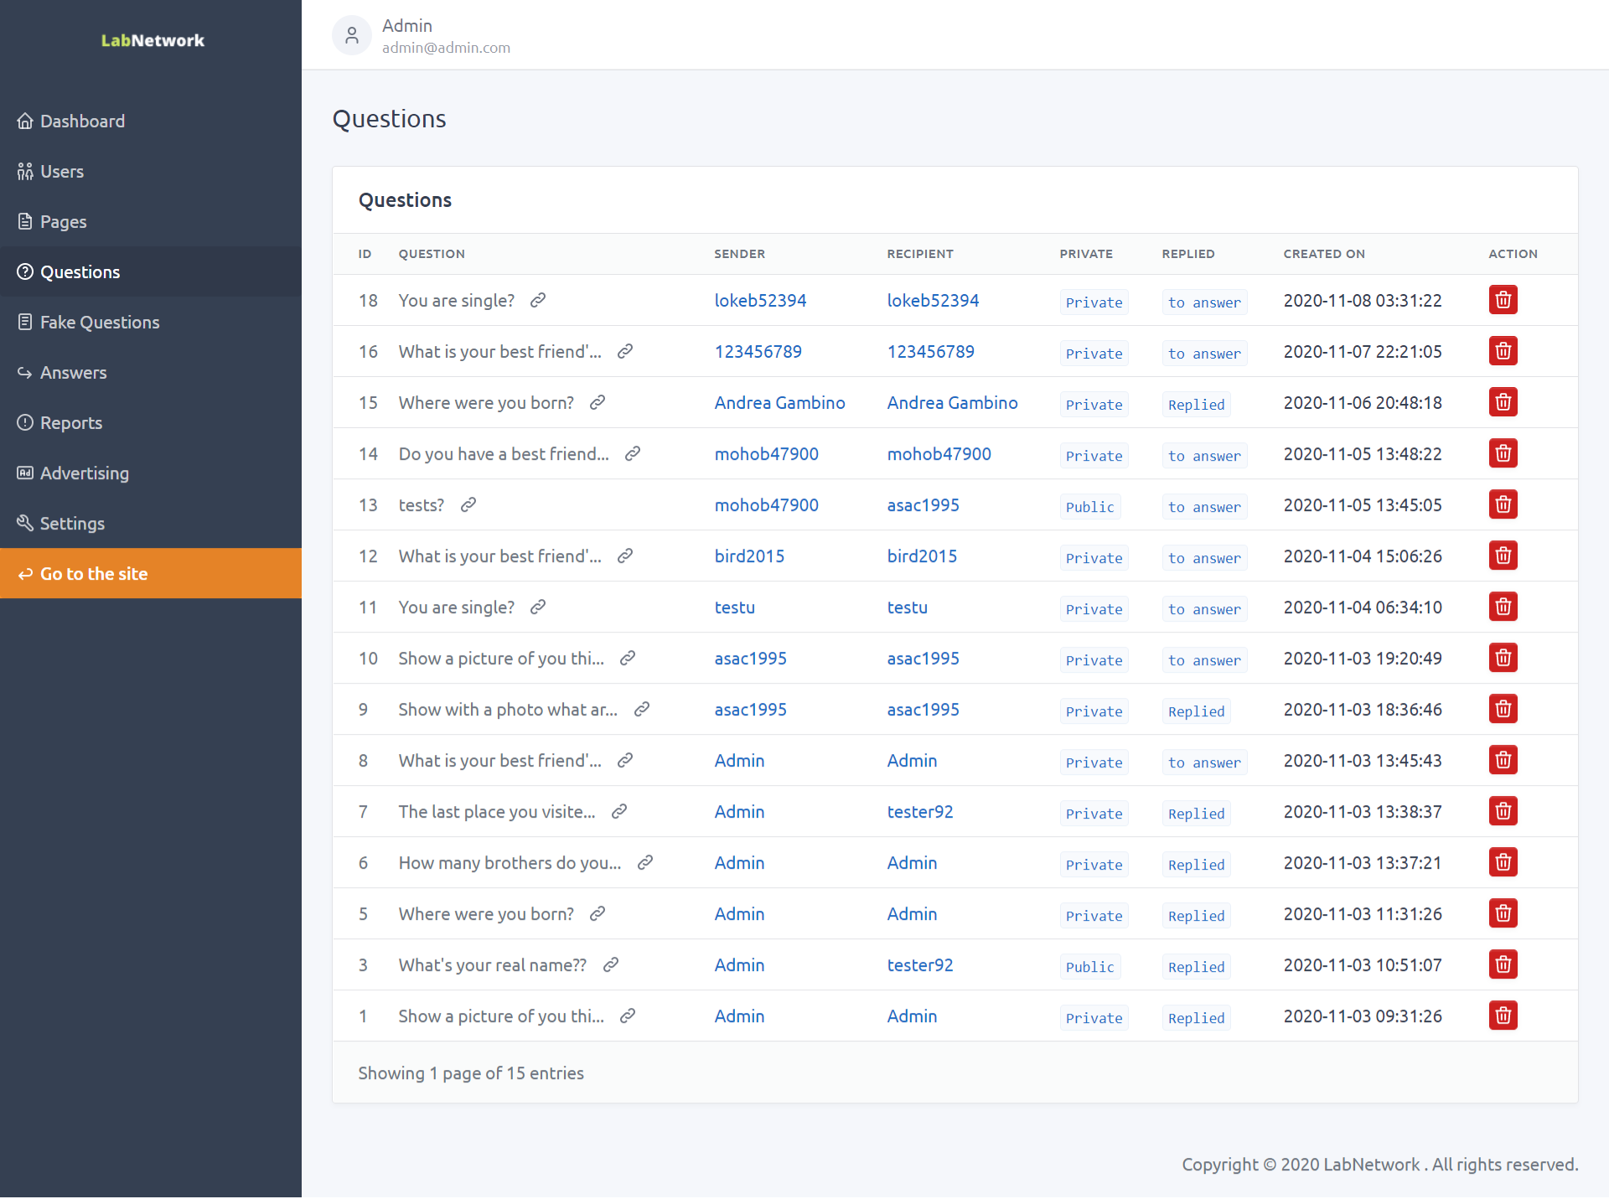Click the Admin user avatar icon
The image size is (1609, 1199).
pyautogui.click(x=352, y=35)
